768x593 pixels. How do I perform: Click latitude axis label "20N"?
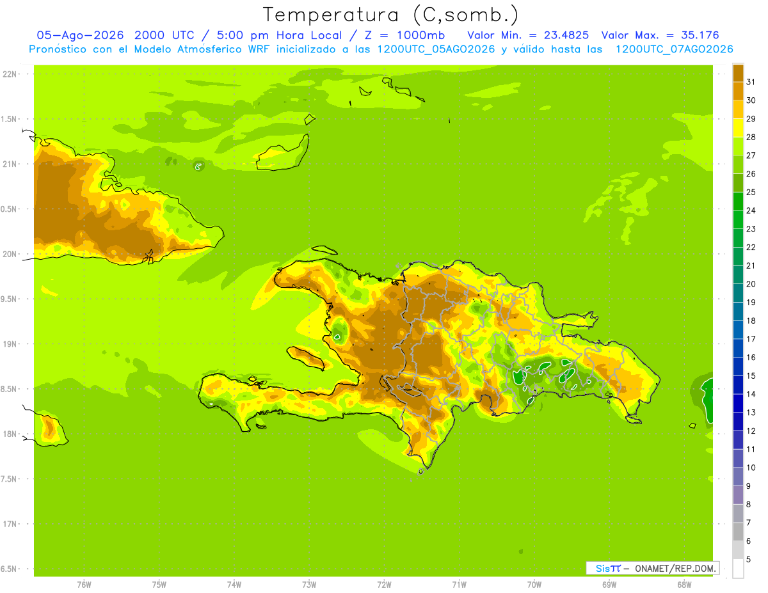click(x=10, y=254)
